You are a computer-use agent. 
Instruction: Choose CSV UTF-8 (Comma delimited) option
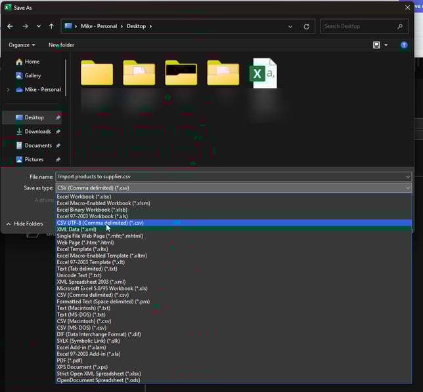(100, 223)
